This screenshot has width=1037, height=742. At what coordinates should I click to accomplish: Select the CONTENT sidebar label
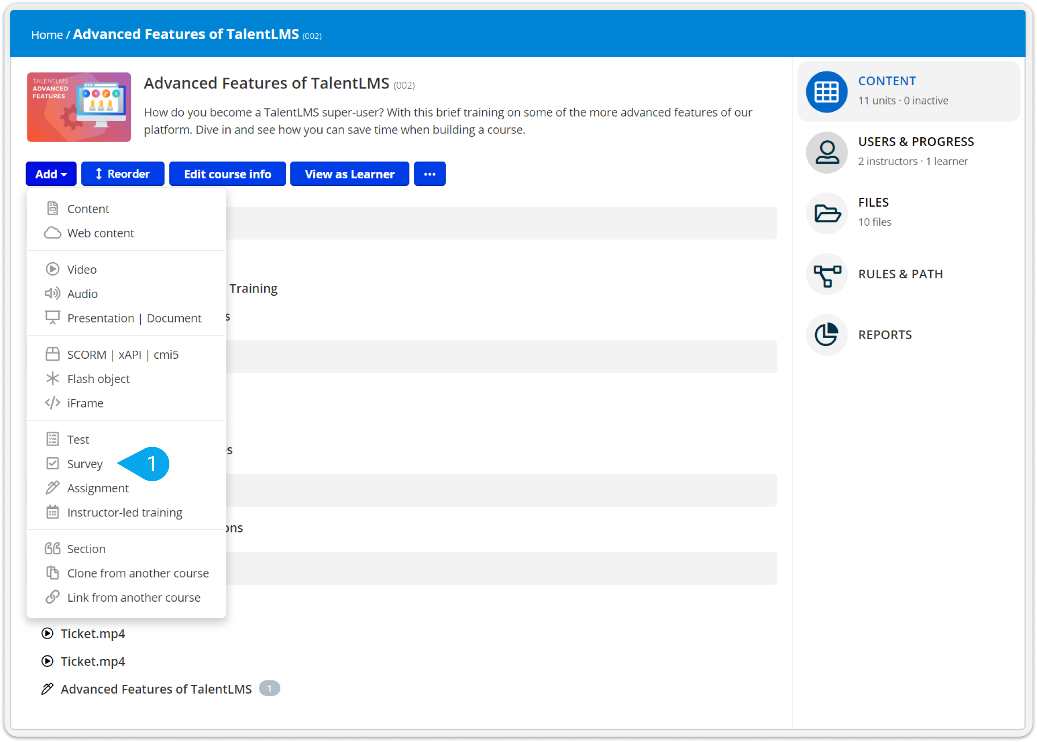(x=887, y=81)
